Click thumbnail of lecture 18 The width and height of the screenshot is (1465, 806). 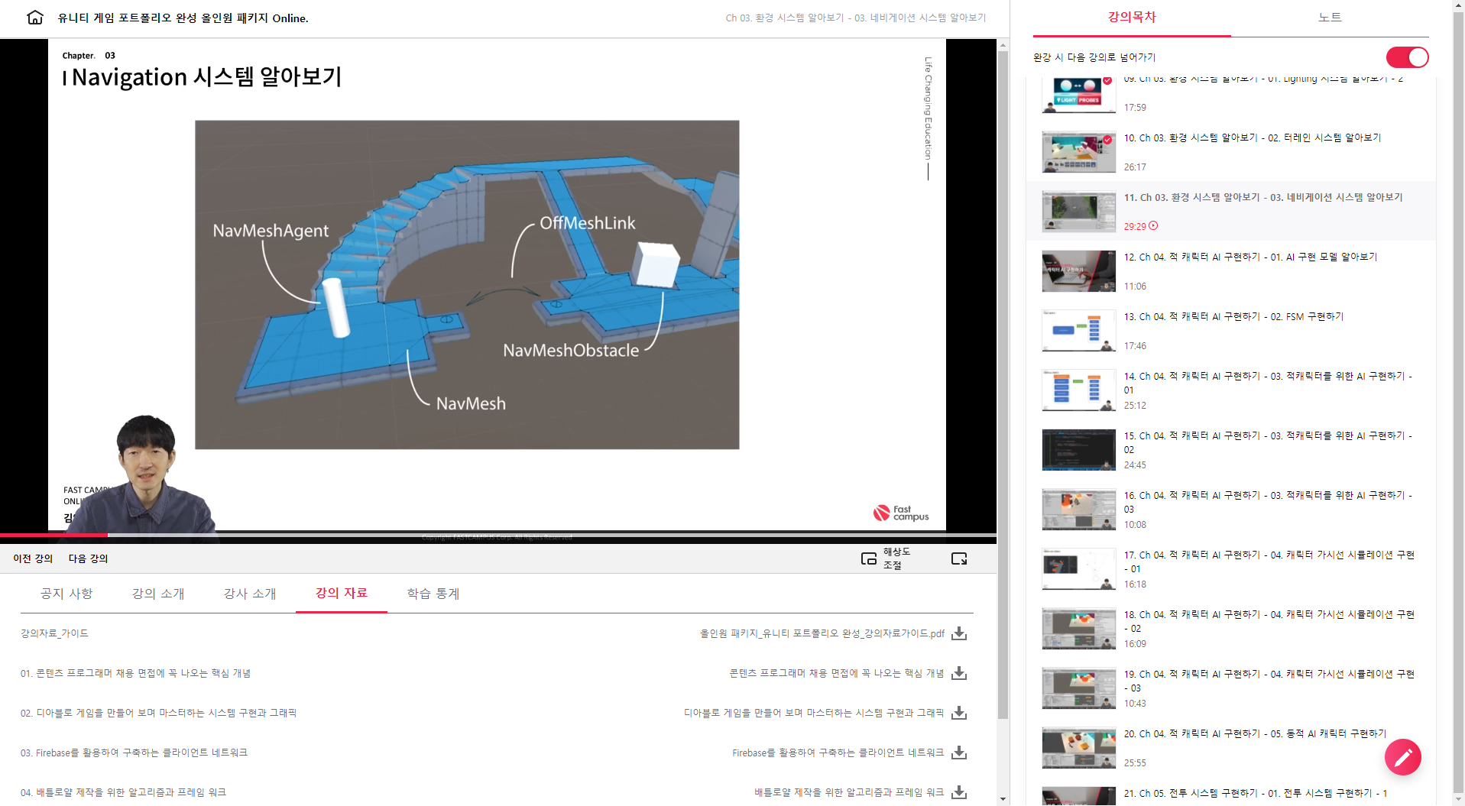(x=1079, y=629)
